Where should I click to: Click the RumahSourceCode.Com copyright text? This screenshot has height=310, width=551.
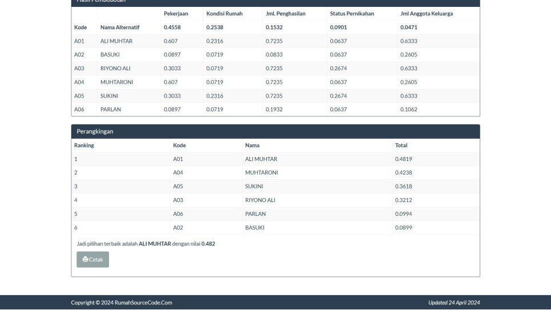click(121, 303)
